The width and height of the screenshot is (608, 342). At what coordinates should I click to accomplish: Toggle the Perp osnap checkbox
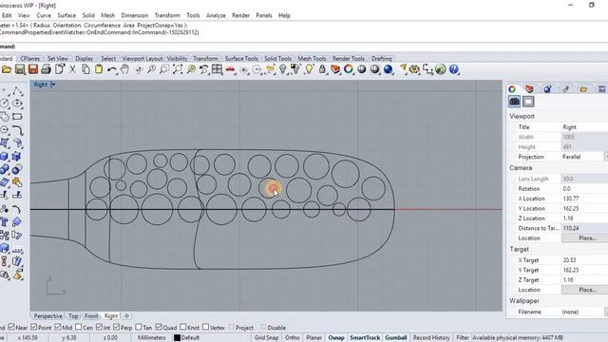tap(116, 327)
